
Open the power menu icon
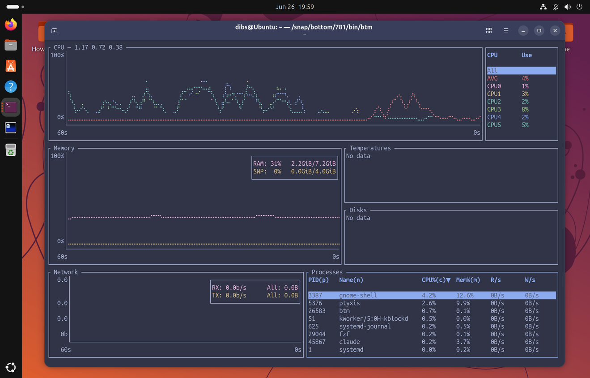point(580,7)
